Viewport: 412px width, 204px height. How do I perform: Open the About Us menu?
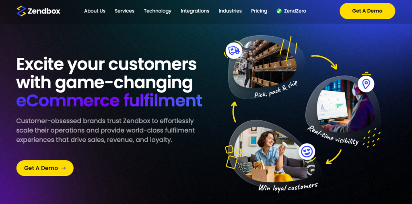point(95,11)
